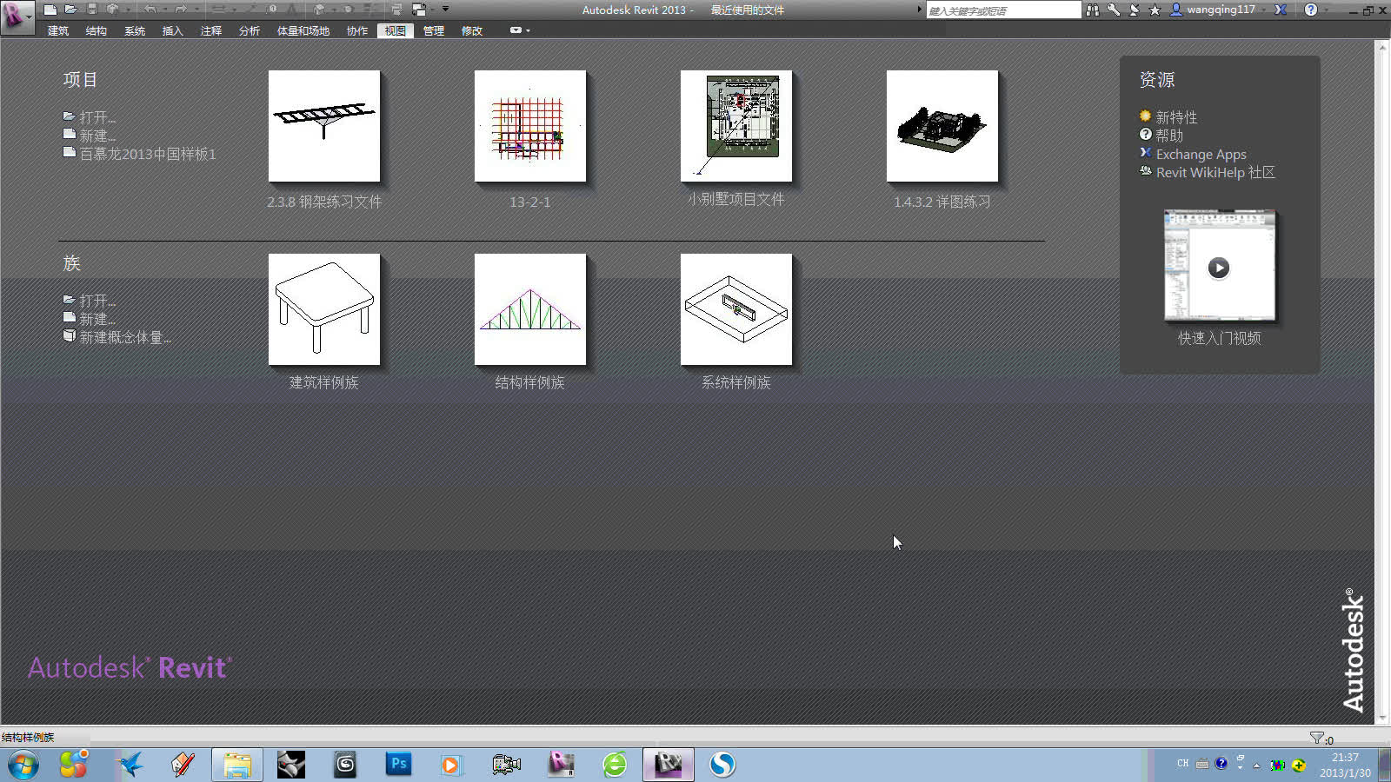Click the selection filter icon in status bar
The image size is (1391, 782).
(1317, 738)
